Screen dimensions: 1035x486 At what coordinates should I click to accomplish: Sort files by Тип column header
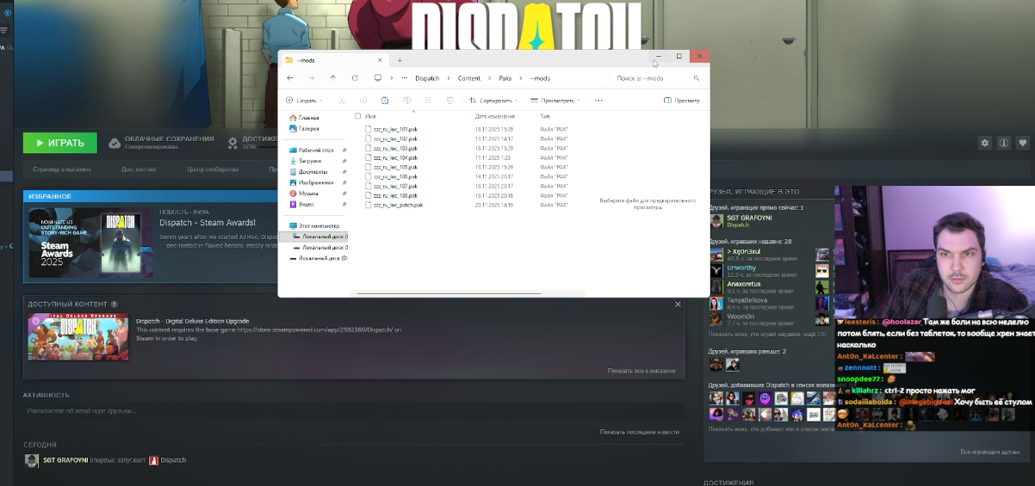click(545, 116)
